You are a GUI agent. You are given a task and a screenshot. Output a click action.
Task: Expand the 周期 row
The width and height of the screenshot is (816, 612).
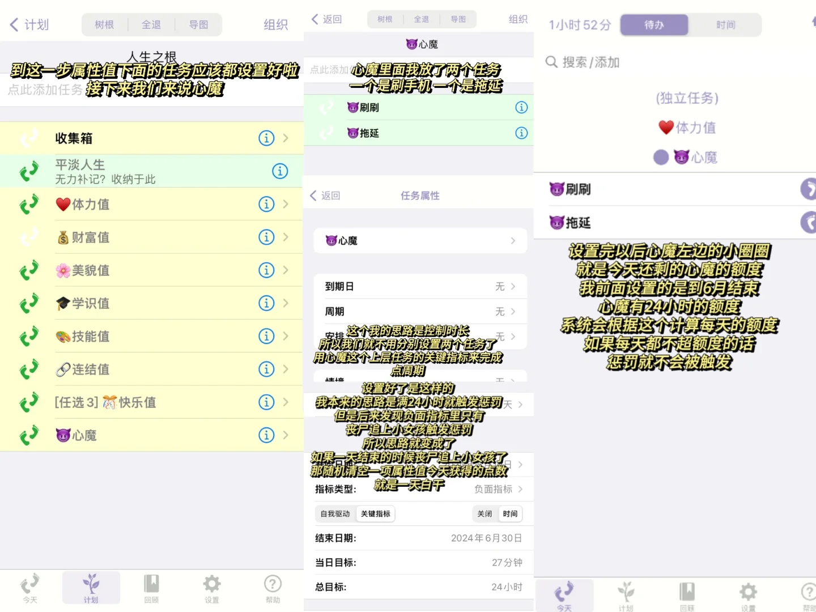coord(419,311)
